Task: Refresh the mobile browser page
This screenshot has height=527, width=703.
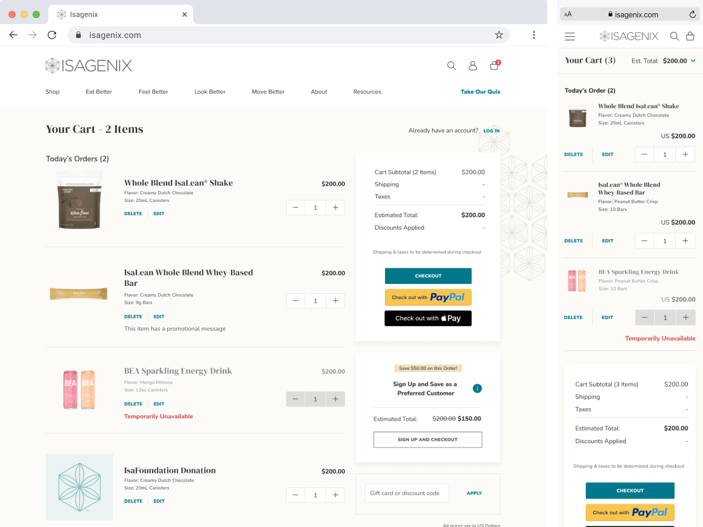Action: tap(692, 14)
